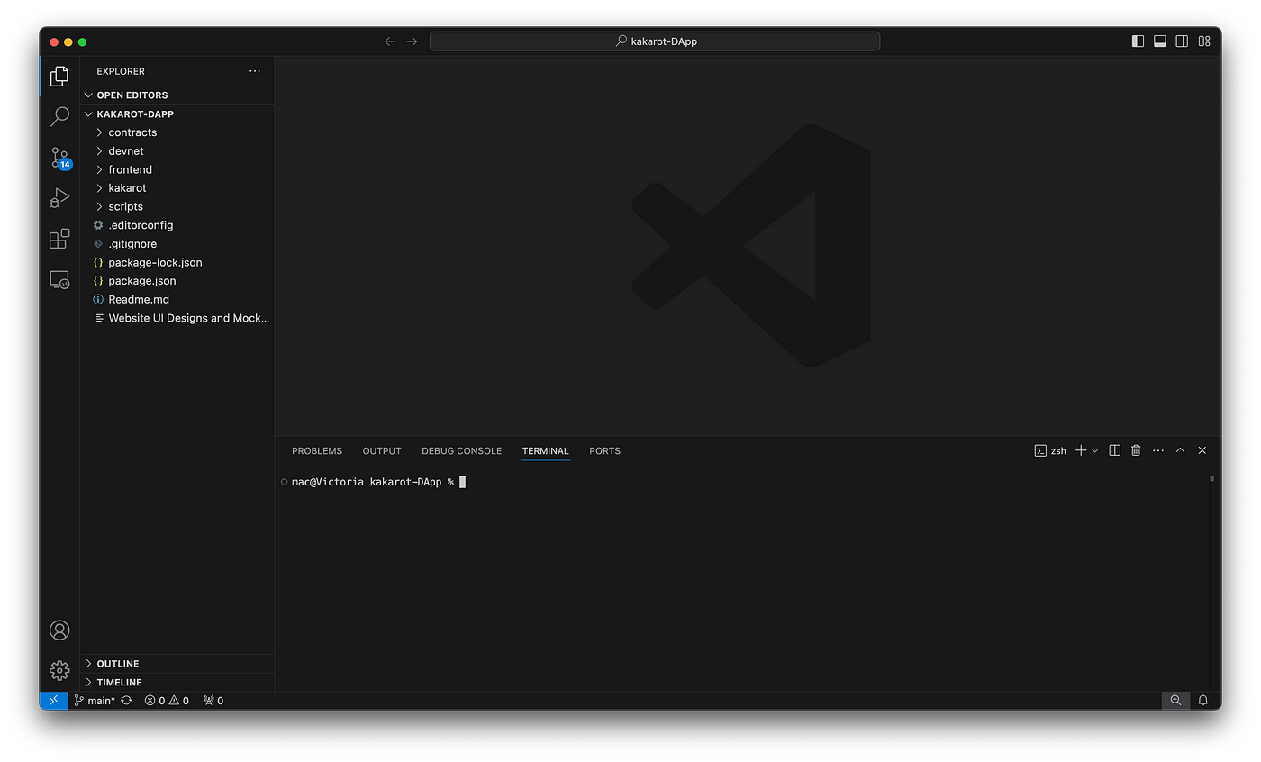1261x762 pixels.
Task: Open the Extensions view icon
Action: 59,239
